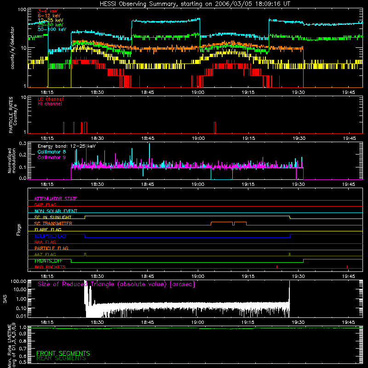
Task: Select the red 3-6 keV legend label
Action: (48, 11)
